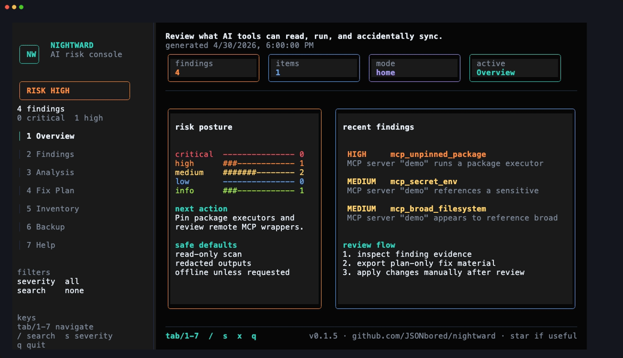Click the tab/1-7 footer shortcut
The image size is (623, 358).
pyautogui.click(x=182, y=336)
